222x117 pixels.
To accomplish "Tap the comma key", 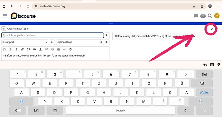I will [x=160, y=102].
